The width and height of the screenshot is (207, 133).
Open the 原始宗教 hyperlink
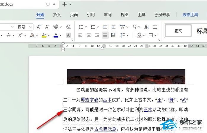point(89,100)
